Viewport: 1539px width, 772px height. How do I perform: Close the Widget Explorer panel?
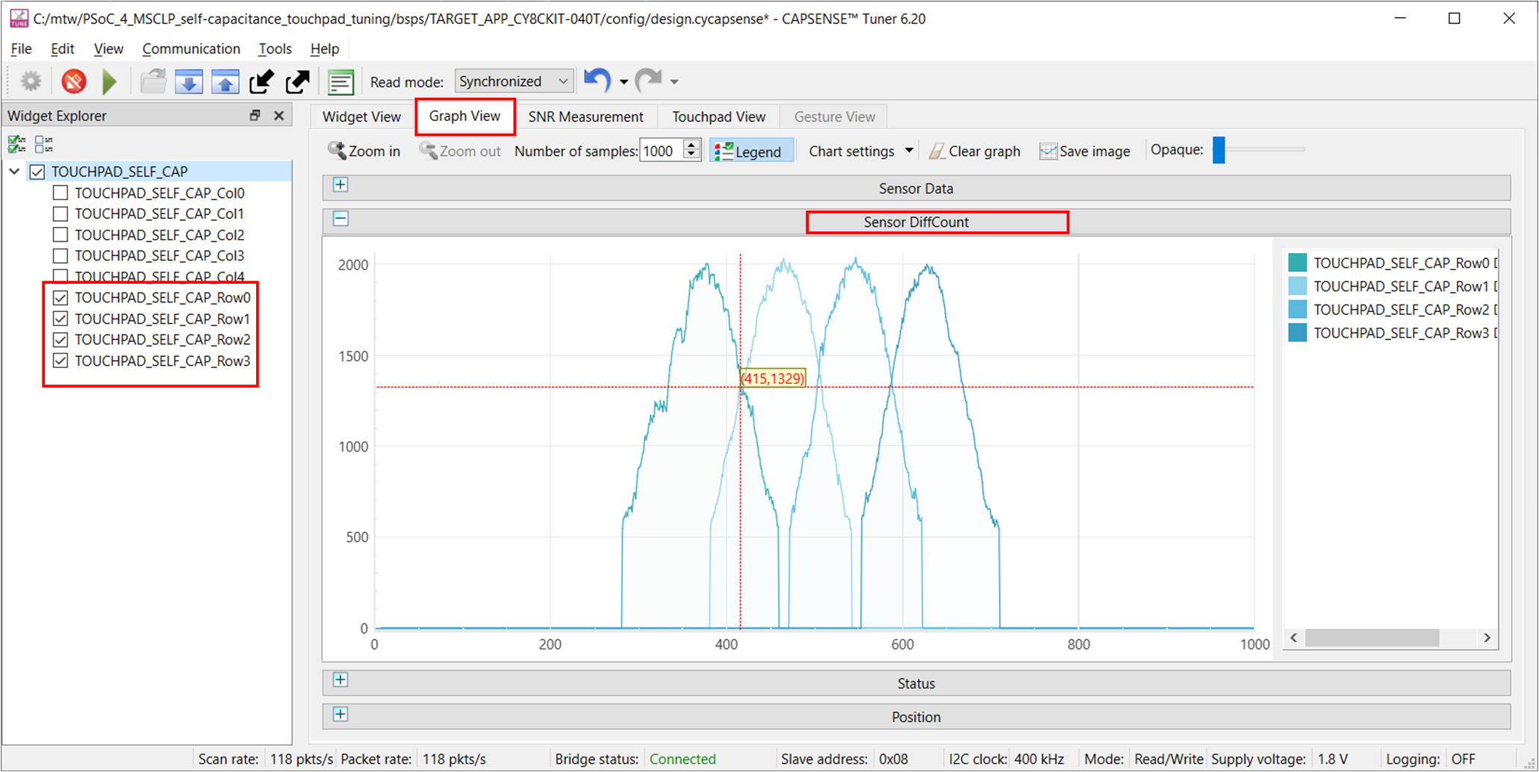pyautogui.click(x=279, y=115)
